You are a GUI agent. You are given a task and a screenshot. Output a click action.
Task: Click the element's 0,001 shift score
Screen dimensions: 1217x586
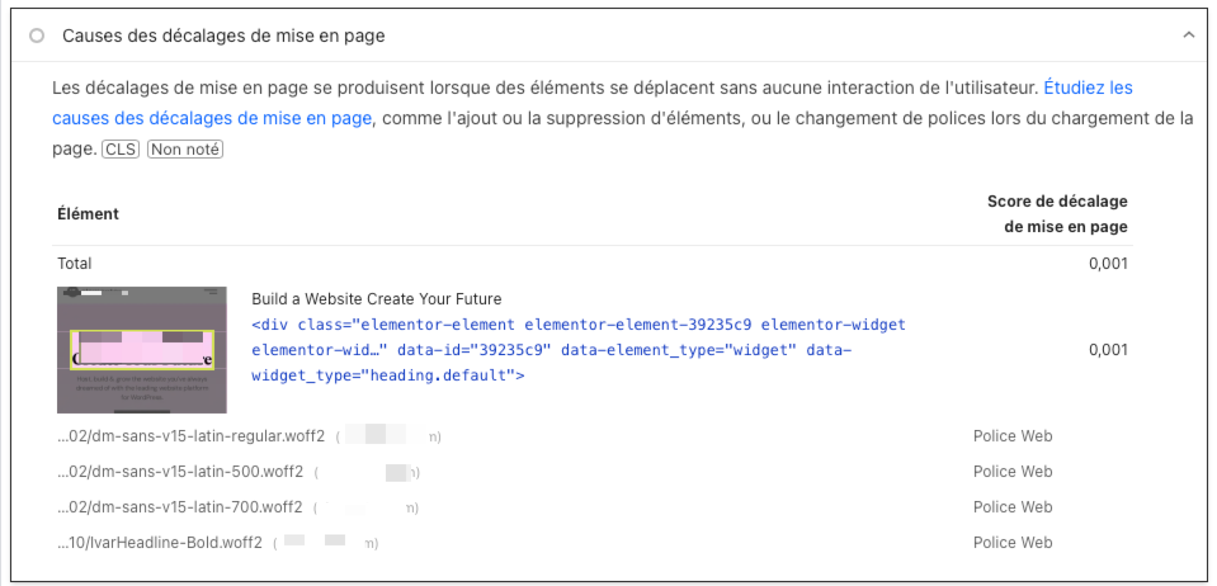[1108, 349]
